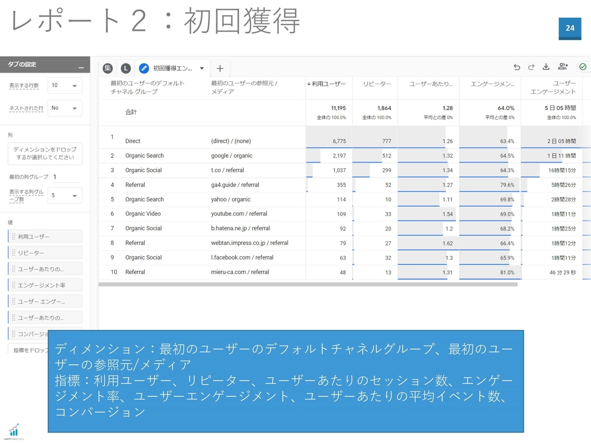Click the download data icon
Image resolution: width=591 pixels, height=443 pixels.
tap(546, 67)
